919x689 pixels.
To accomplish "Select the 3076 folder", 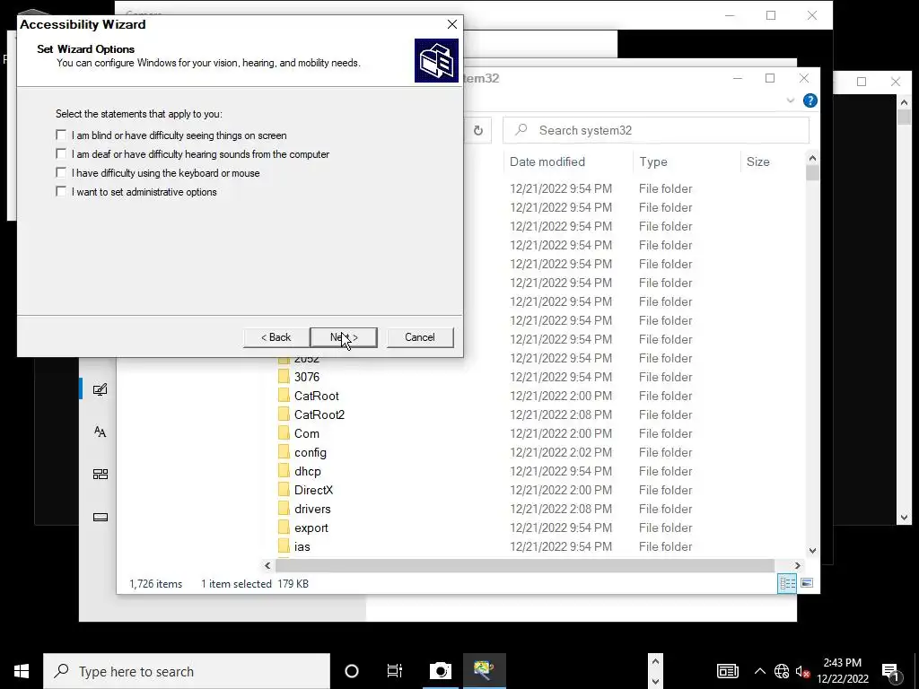I will tap(307, 377).
